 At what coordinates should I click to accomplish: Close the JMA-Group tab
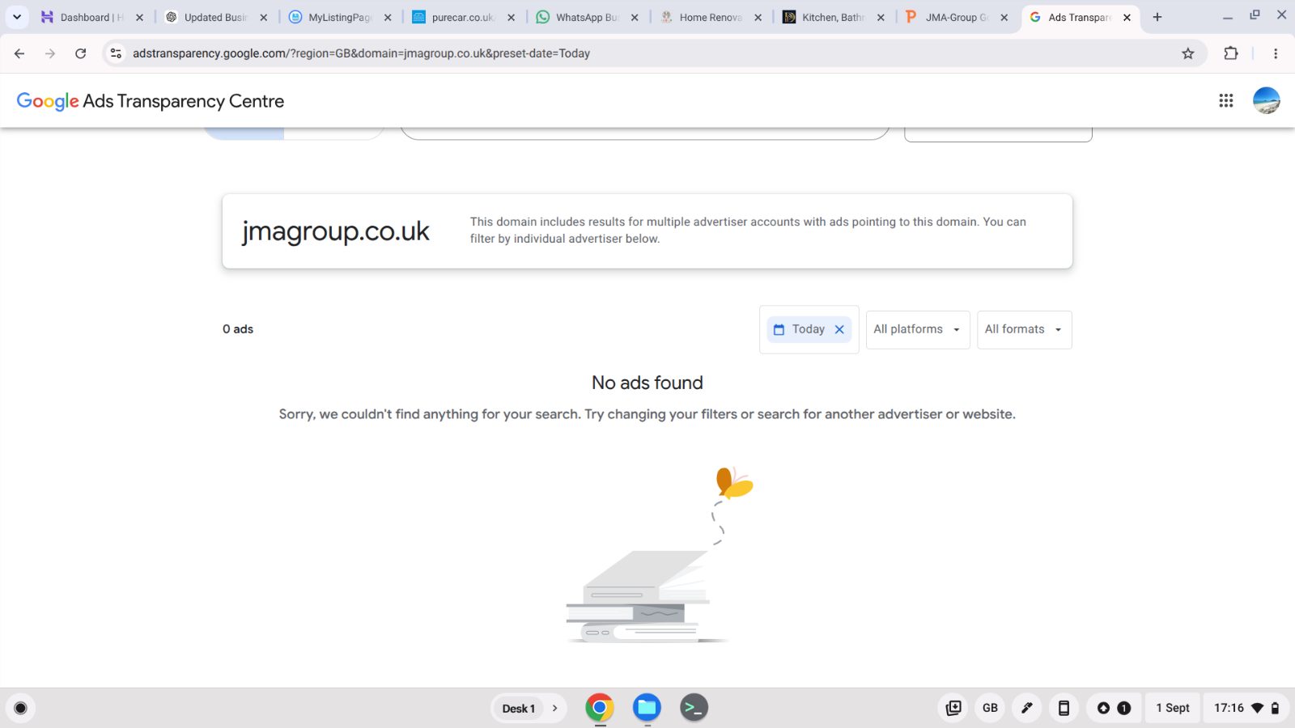pyautogui.click(x=1004, y=17)
